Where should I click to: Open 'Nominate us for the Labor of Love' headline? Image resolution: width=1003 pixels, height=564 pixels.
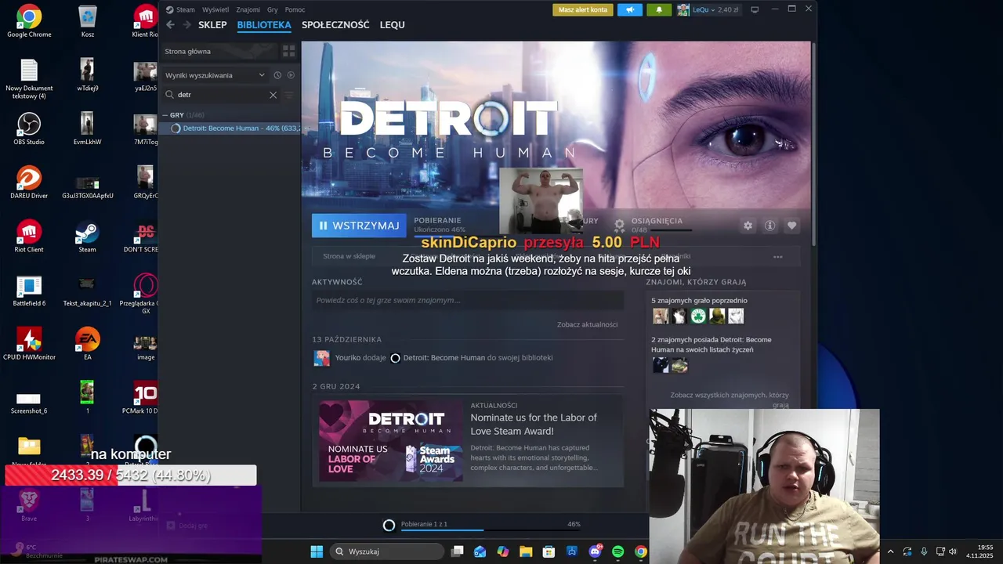[534, 424]
